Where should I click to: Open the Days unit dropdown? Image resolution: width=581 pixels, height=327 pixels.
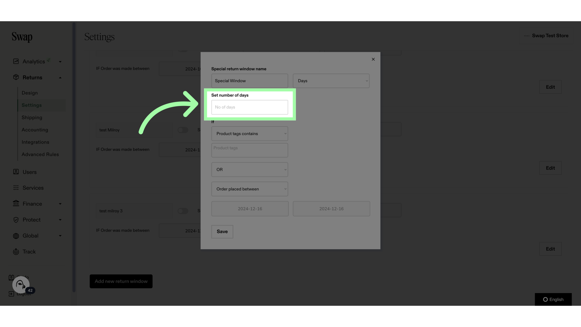[x=331, y=81]
